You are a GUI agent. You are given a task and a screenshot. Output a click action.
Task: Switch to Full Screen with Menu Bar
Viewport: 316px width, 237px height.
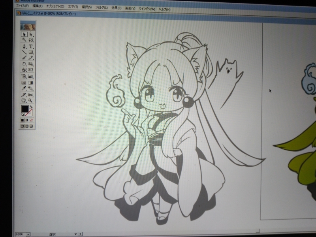point(26,126)
